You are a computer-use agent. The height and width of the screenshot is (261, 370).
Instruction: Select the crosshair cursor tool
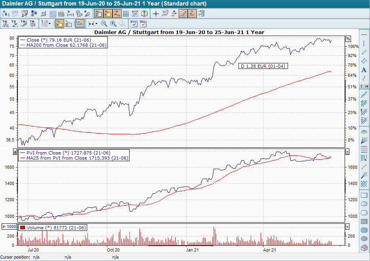tap(155, 13)
